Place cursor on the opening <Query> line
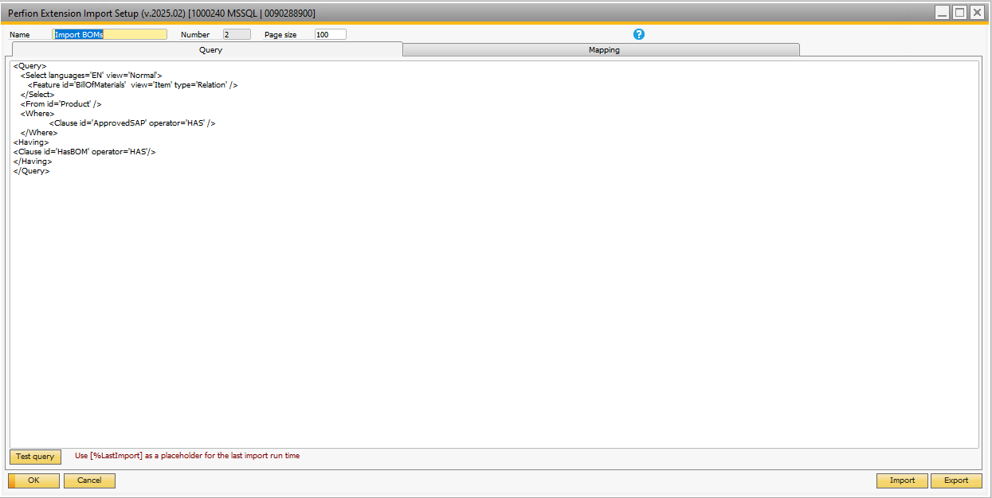 pyautogui.click(x=29, y=66)
